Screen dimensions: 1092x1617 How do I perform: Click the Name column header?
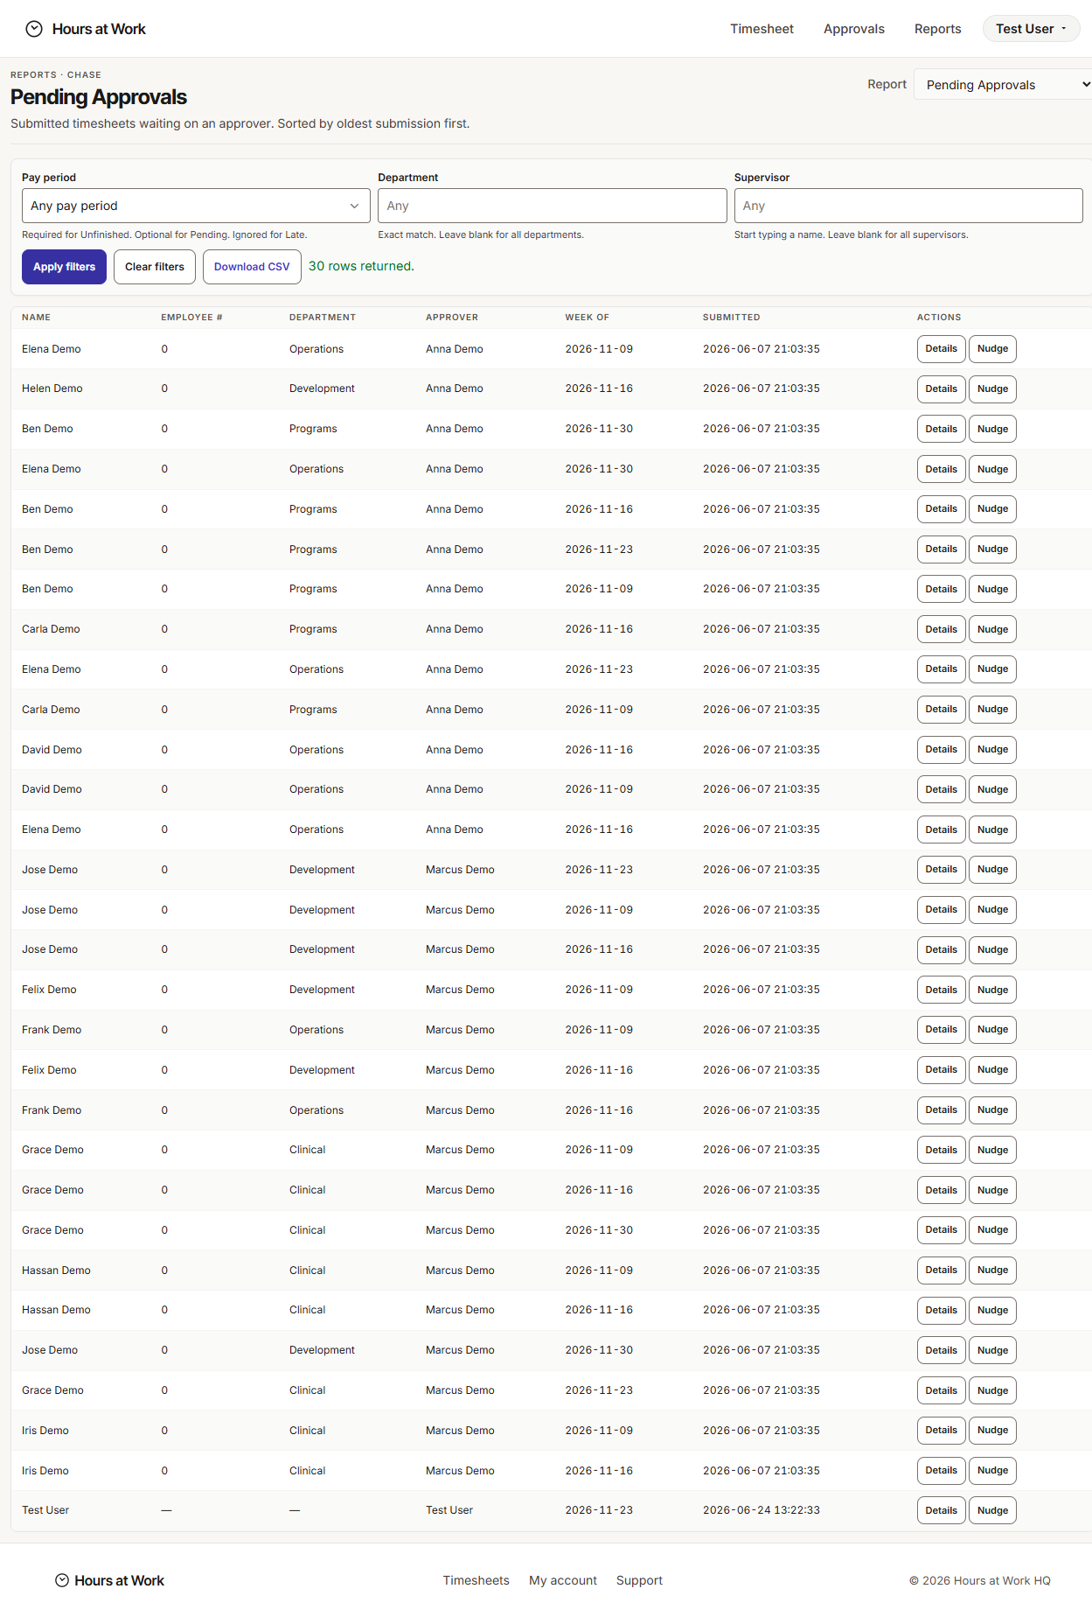click(36, 318)
